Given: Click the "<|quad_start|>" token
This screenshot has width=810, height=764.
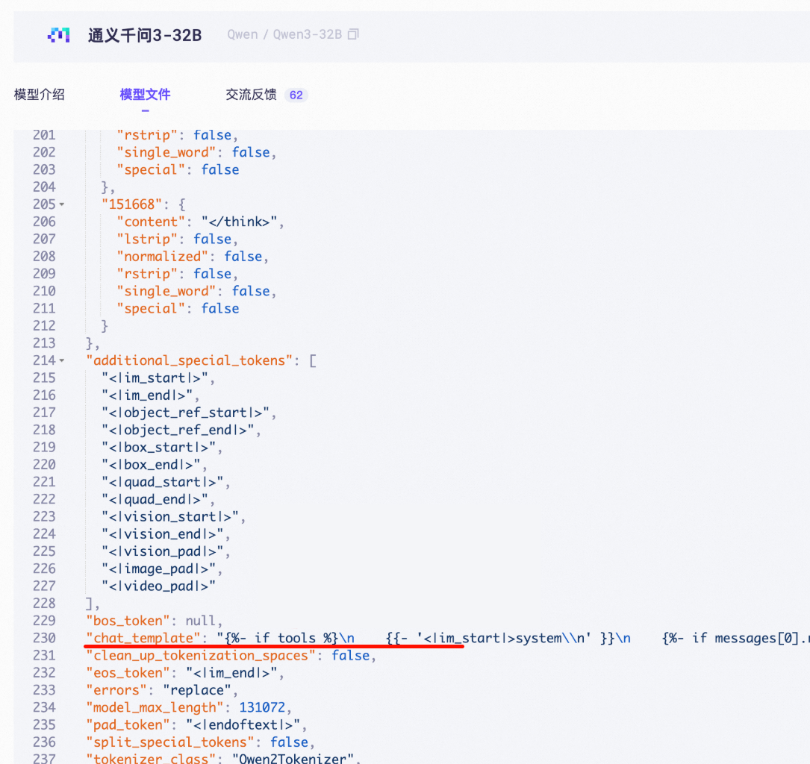Looking at the screenshot, I should [163, 482].
